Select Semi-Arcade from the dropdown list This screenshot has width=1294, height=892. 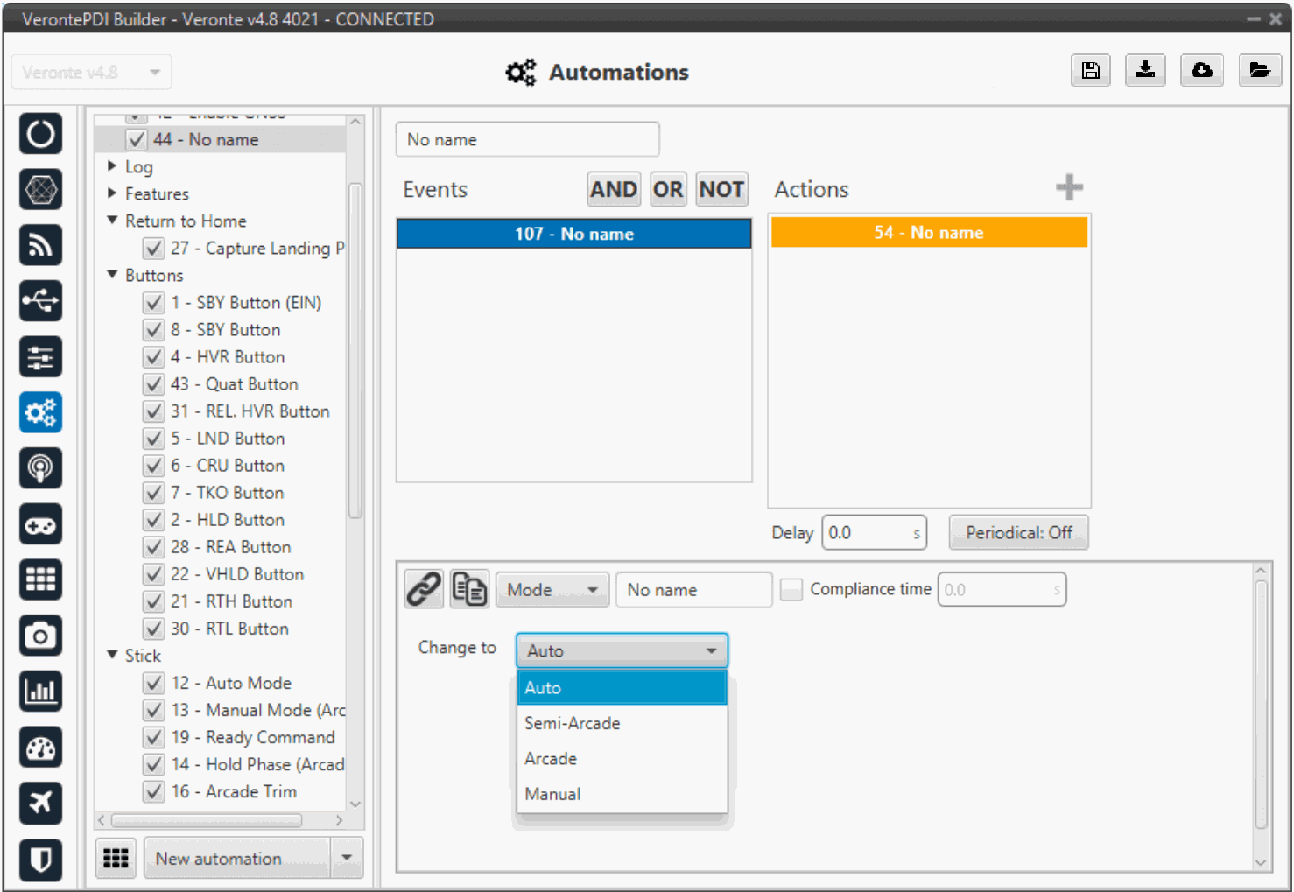point(573,723)
